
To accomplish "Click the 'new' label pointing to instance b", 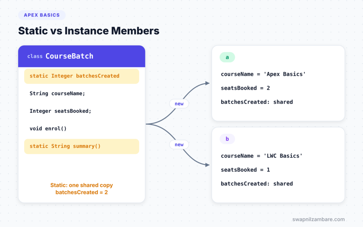I will (179, 145).
